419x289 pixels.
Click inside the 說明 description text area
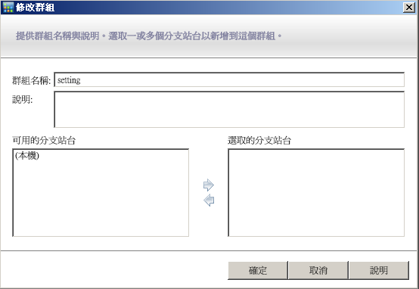[x=229, y=110]
